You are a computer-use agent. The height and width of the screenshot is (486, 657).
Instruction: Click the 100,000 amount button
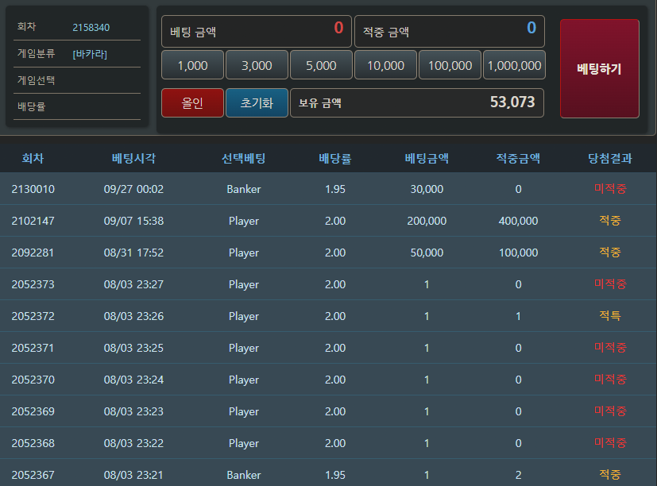450,65
